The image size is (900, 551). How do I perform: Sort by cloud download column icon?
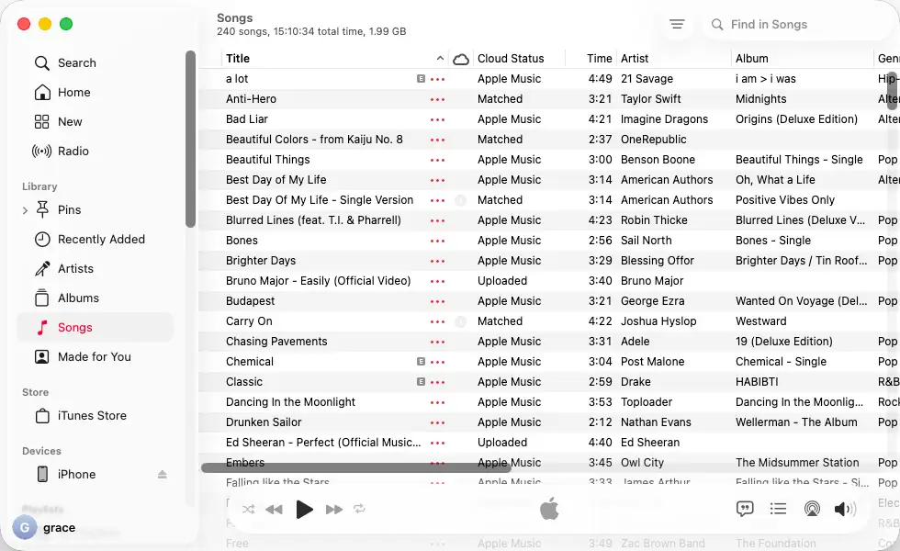point(461,59)
